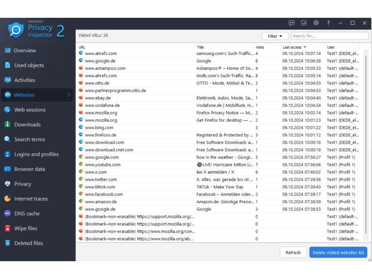Open the skin/theme icon in title bar
The image size is (372, 279).
(x=304, y=23)
